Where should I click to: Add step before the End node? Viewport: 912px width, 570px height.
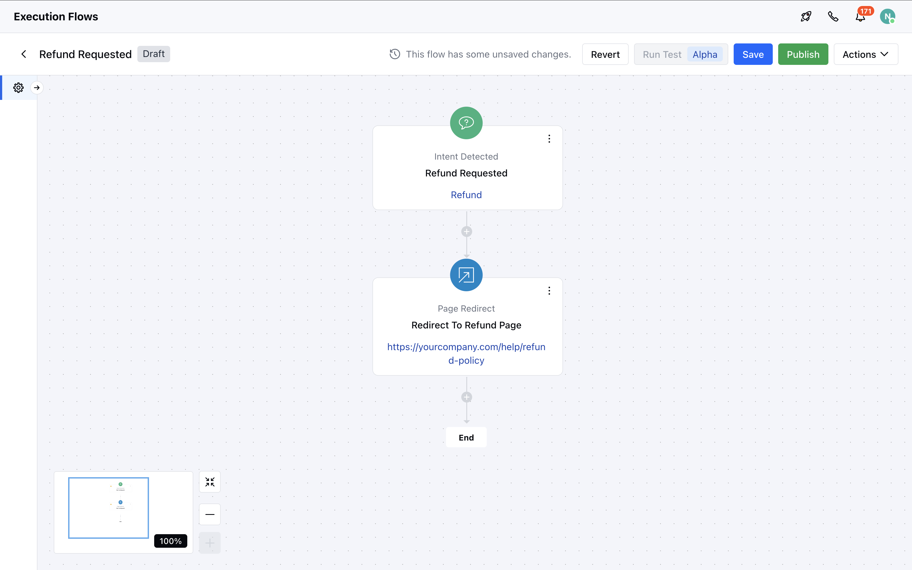(467, 397)
